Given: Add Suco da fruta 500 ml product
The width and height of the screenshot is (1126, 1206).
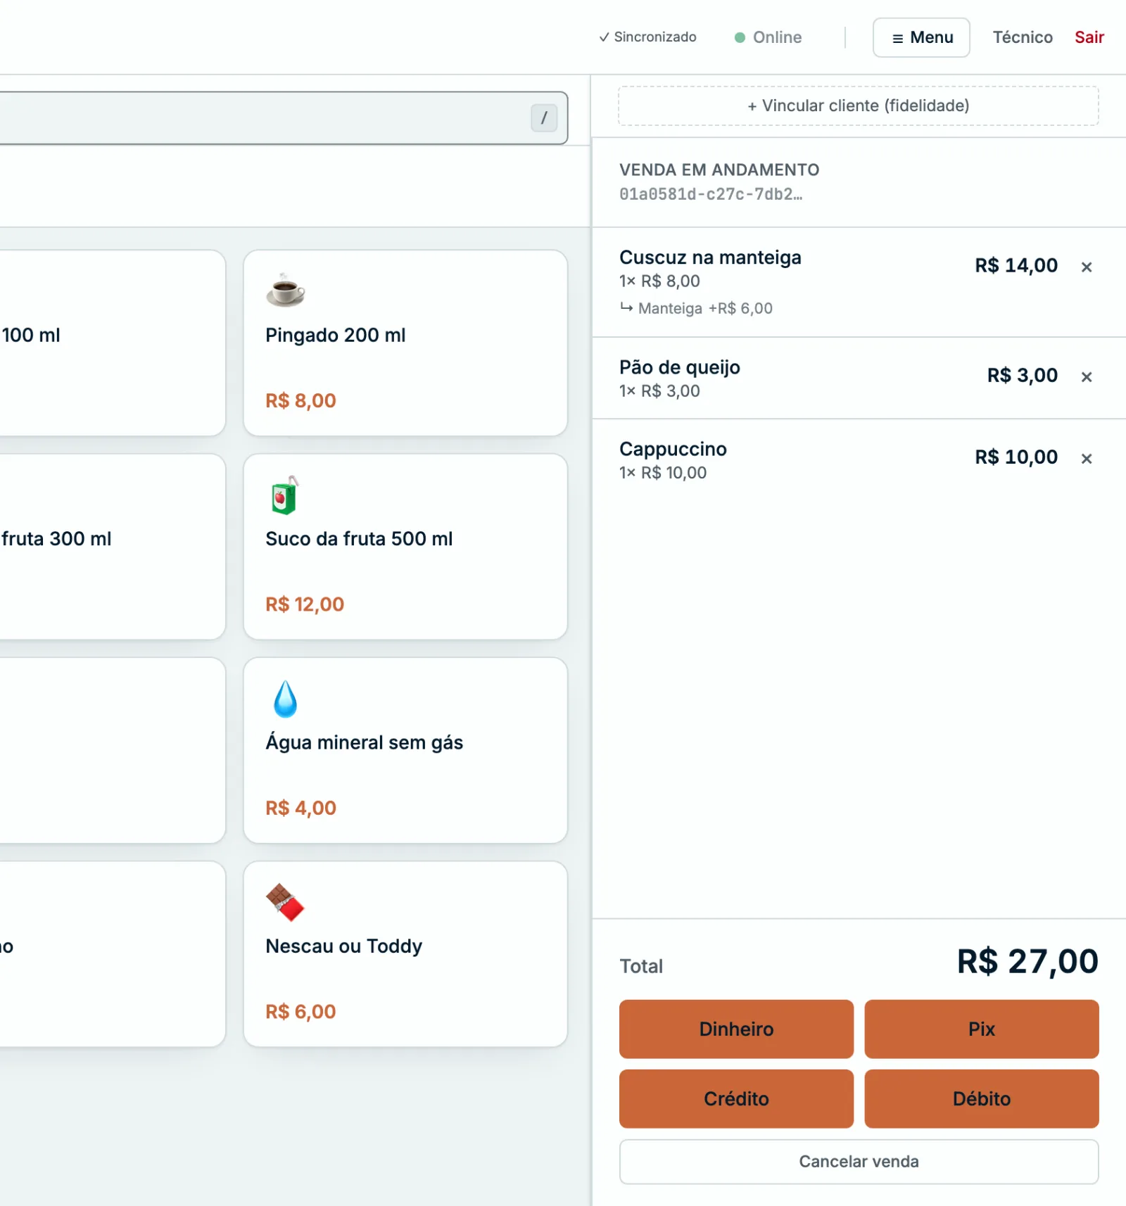Looking at the screenshot, I should (x=405, y=547).
